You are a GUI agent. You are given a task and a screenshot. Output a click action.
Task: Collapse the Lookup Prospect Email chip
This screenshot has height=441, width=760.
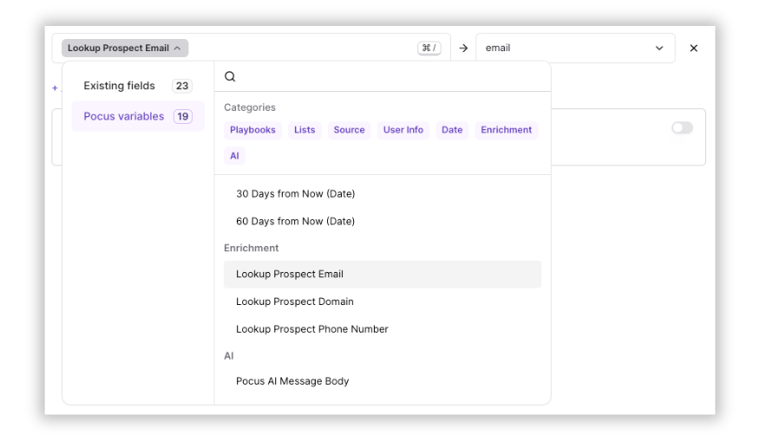click(125, 48)
